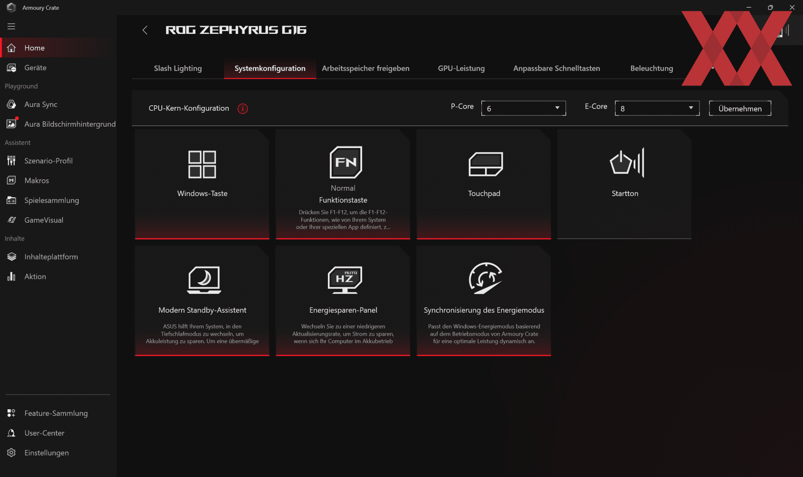Toggle the Modern Standby-Assistent tile
The image size is (803, 477).
[202, 301]
